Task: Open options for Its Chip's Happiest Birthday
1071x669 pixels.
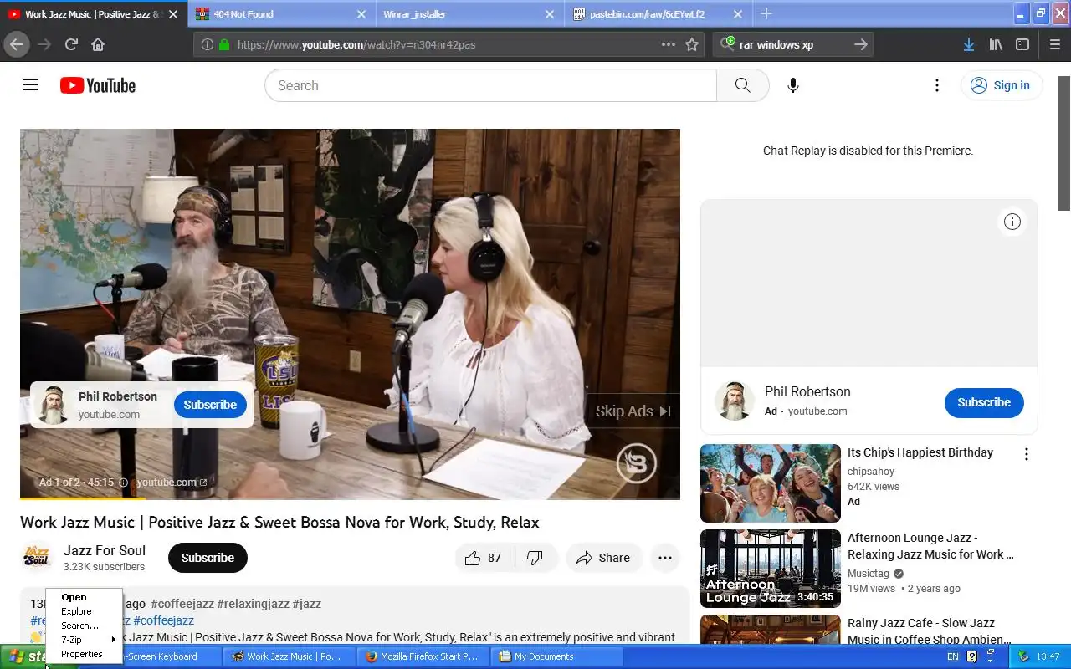Action: tap(1026, 454)
